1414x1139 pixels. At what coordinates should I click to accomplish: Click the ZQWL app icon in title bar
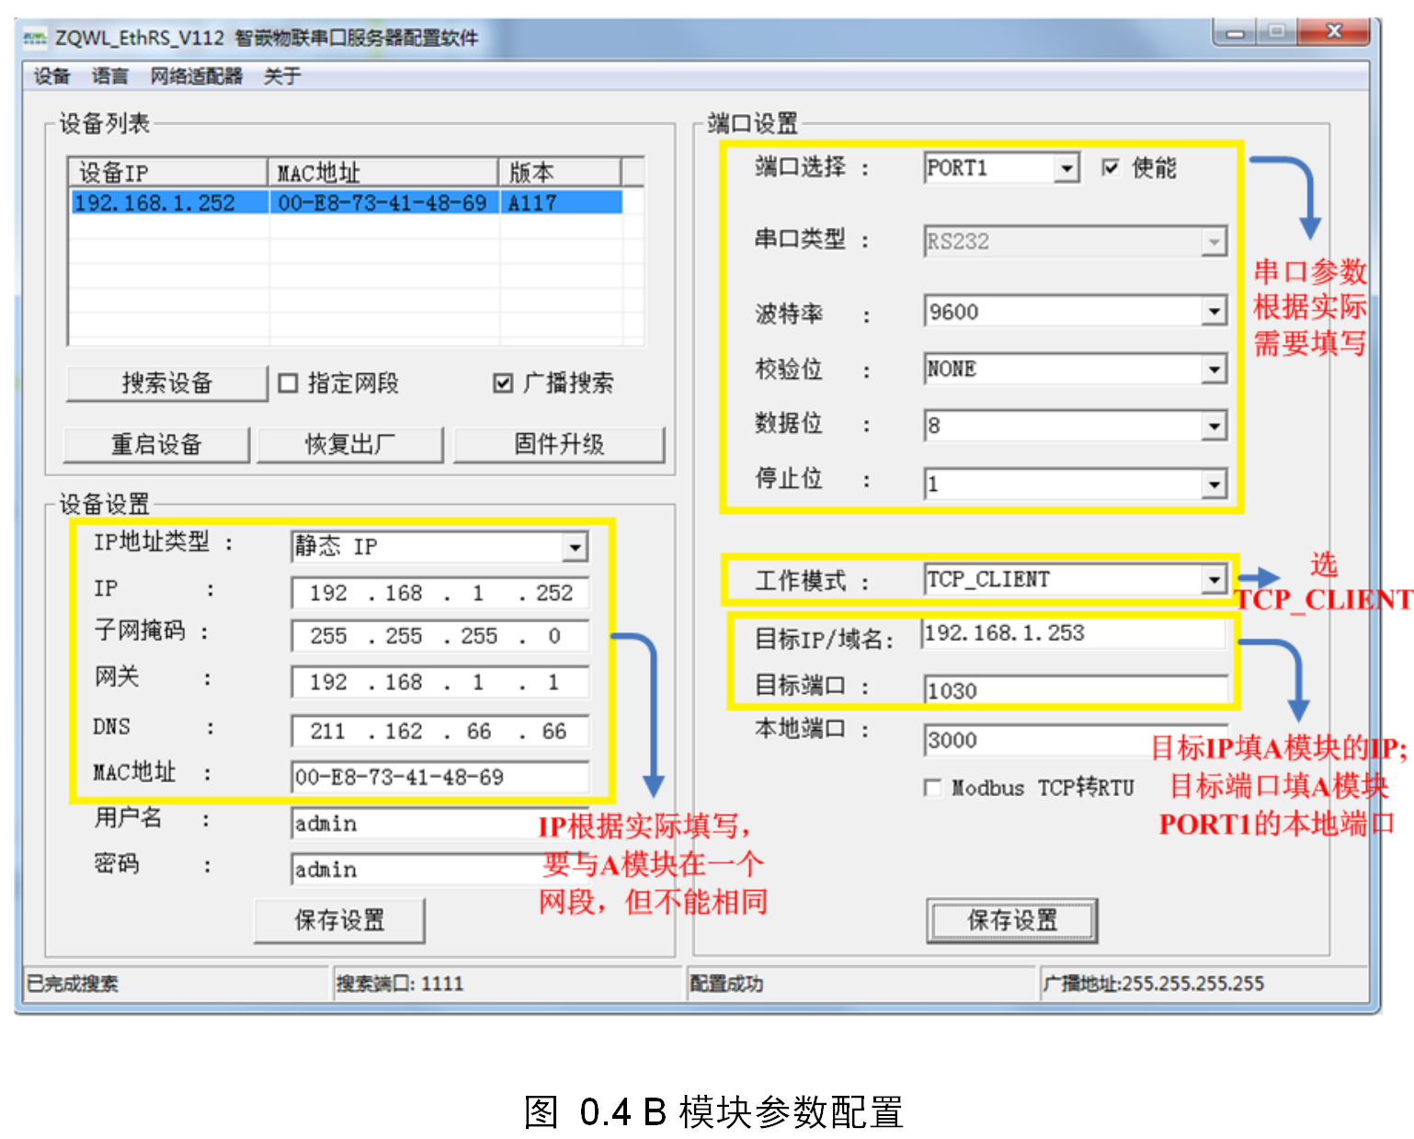pyautogui.click(x=35, y=38)
